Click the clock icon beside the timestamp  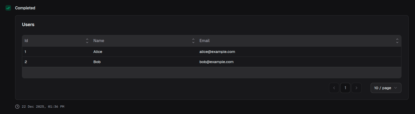click(x=17, y=107)
